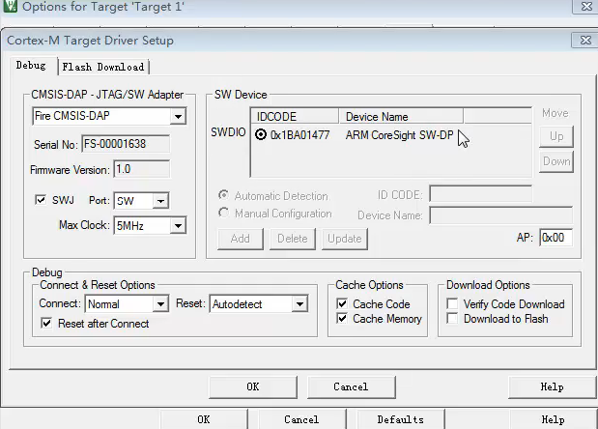Click the Device Name input field
This screenshot has height=429, width=598.
(x=500, y=215)
